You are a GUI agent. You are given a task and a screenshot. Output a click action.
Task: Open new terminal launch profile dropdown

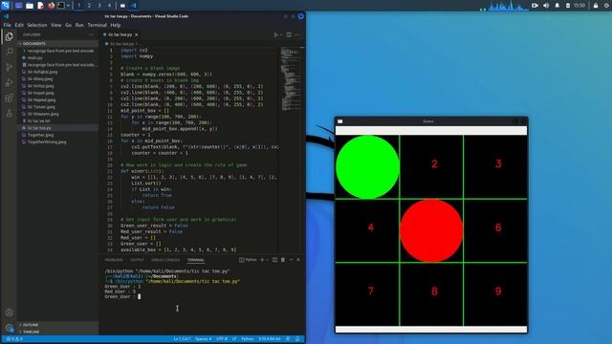click(268, 260)
